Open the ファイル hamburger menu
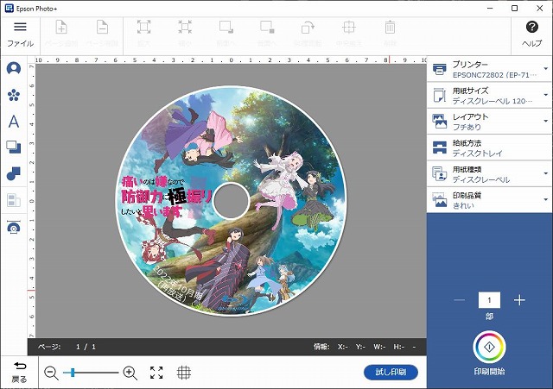Image resolution: width=553 pixels, height=389 pixels. (20, 35)
